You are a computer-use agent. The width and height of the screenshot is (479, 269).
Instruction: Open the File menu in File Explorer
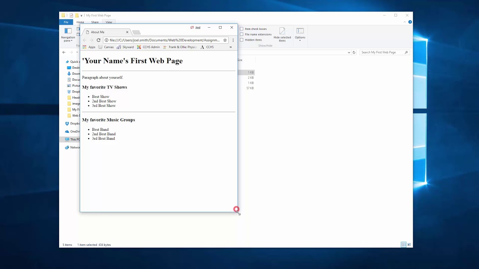(66, 22)
